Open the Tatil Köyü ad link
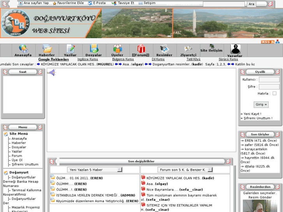283x212 pixels. (193, 59)
